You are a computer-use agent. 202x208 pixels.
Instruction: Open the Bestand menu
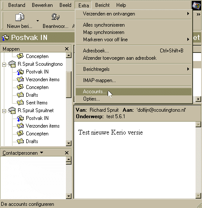(17, 5)
